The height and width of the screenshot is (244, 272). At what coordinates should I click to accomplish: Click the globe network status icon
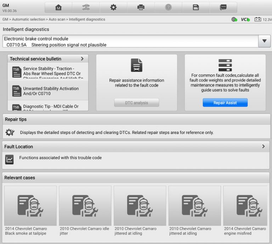234,20
